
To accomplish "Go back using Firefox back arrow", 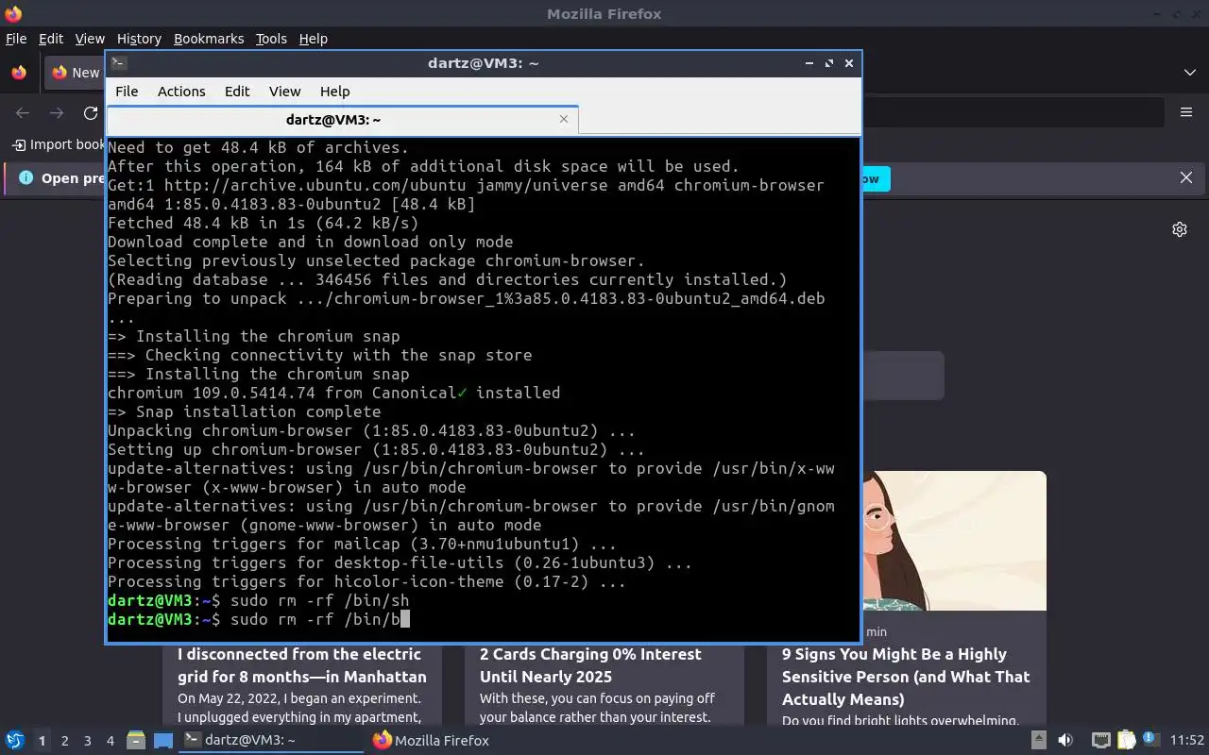I will tap(23, 112).
